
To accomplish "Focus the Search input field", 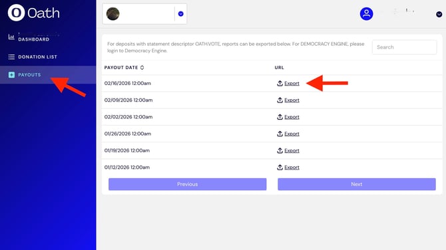I will point(404,47).
